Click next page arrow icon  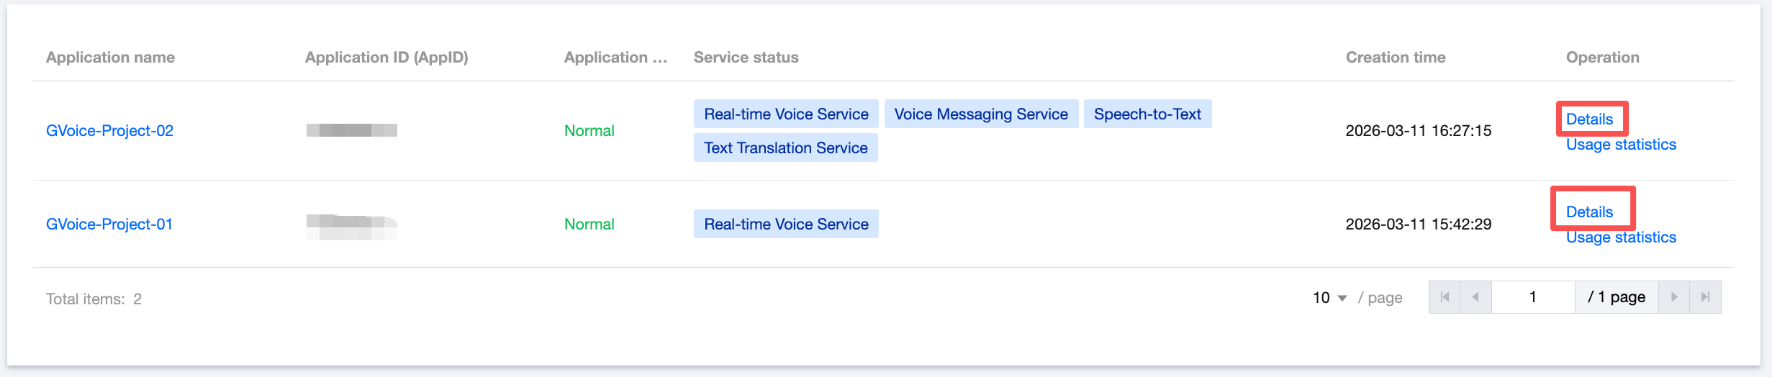[x=1674, y=297]
